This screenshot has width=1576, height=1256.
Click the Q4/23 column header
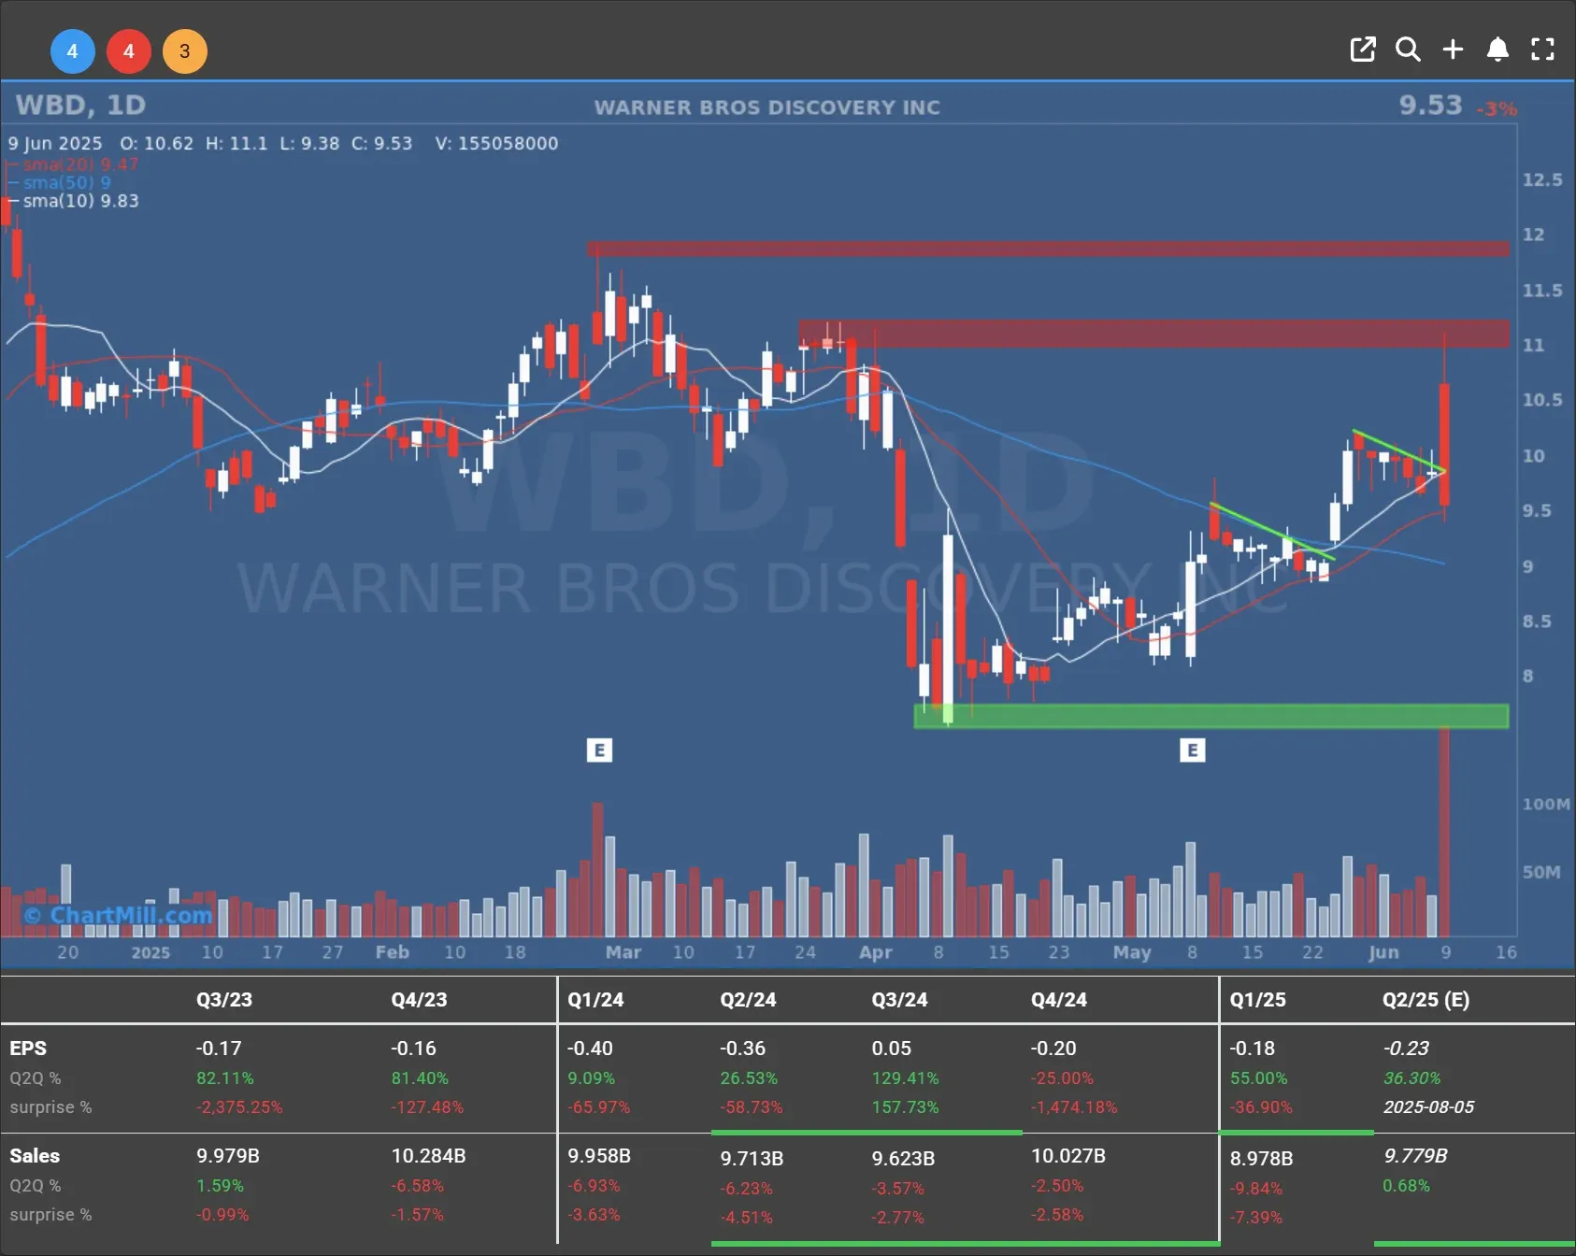pos(419,1000)
